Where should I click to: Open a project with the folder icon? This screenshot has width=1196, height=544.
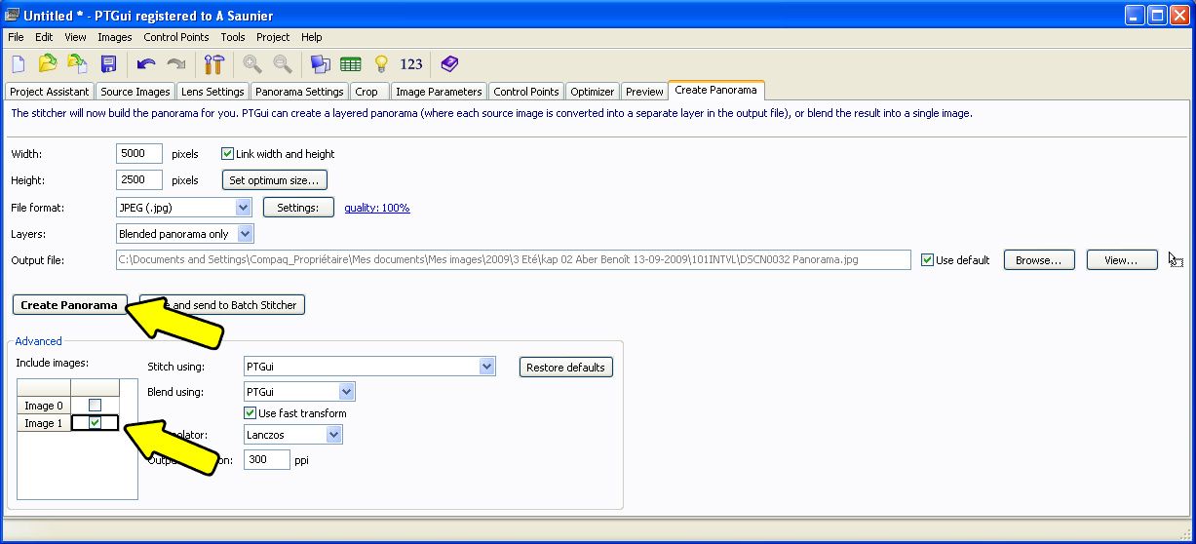[47, 64]
